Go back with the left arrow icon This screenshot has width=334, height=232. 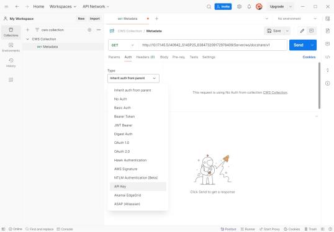coord(17,7)
